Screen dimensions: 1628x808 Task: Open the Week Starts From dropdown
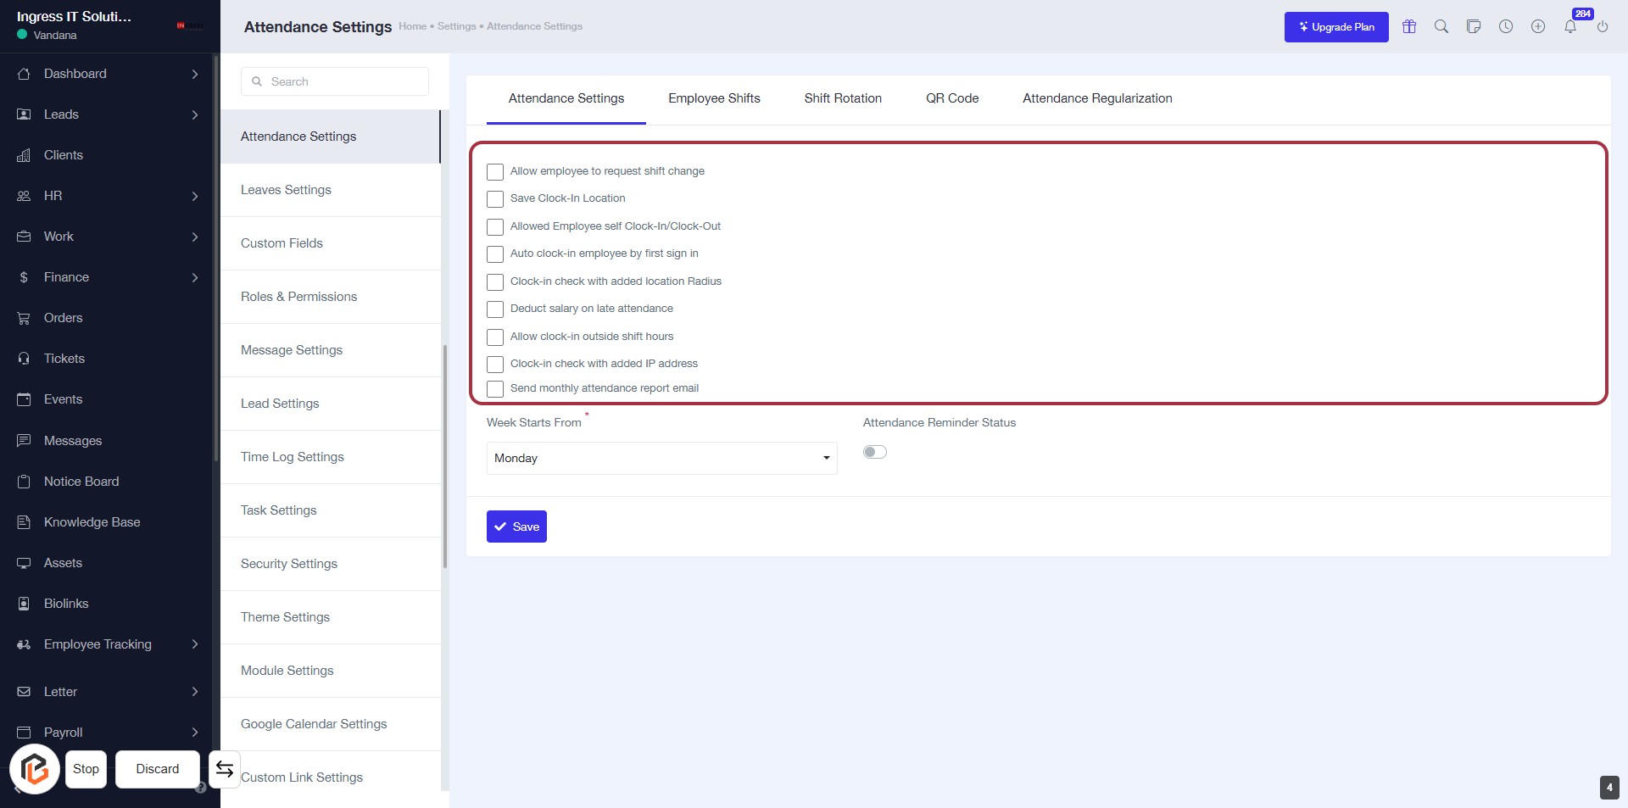point(661,458)
